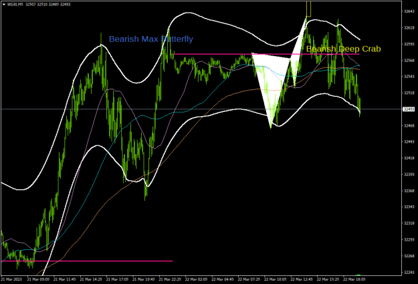418x284 pixels.
Task: Click the 22 Mar 02:05 time label
Action: [196, 279]
